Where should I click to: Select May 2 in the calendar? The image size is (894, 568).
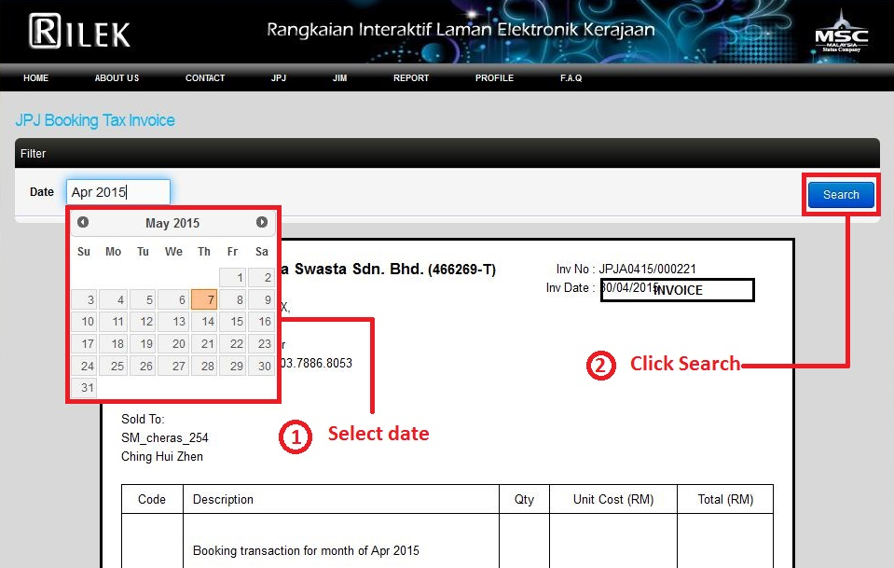[x=262, y=278]
